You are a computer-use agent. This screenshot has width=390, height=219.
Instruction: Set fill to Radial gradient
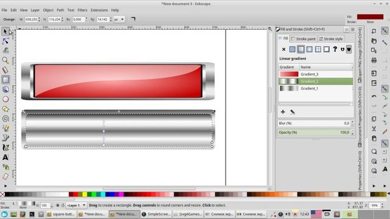click(310, 49)
